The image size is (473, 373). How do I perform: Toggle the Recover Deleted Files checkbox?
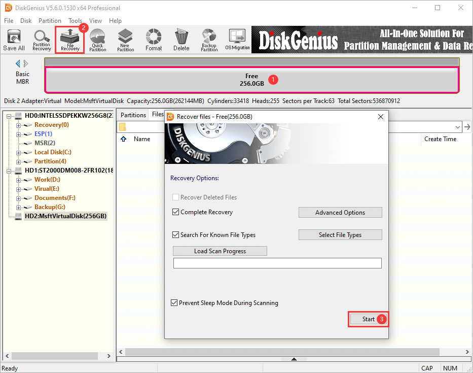[x=175, y=197]
